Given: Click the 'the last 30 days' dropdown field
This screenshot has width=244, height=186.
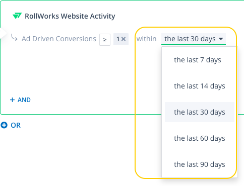Looking at the screenshot, I should [x=194, y=39].
